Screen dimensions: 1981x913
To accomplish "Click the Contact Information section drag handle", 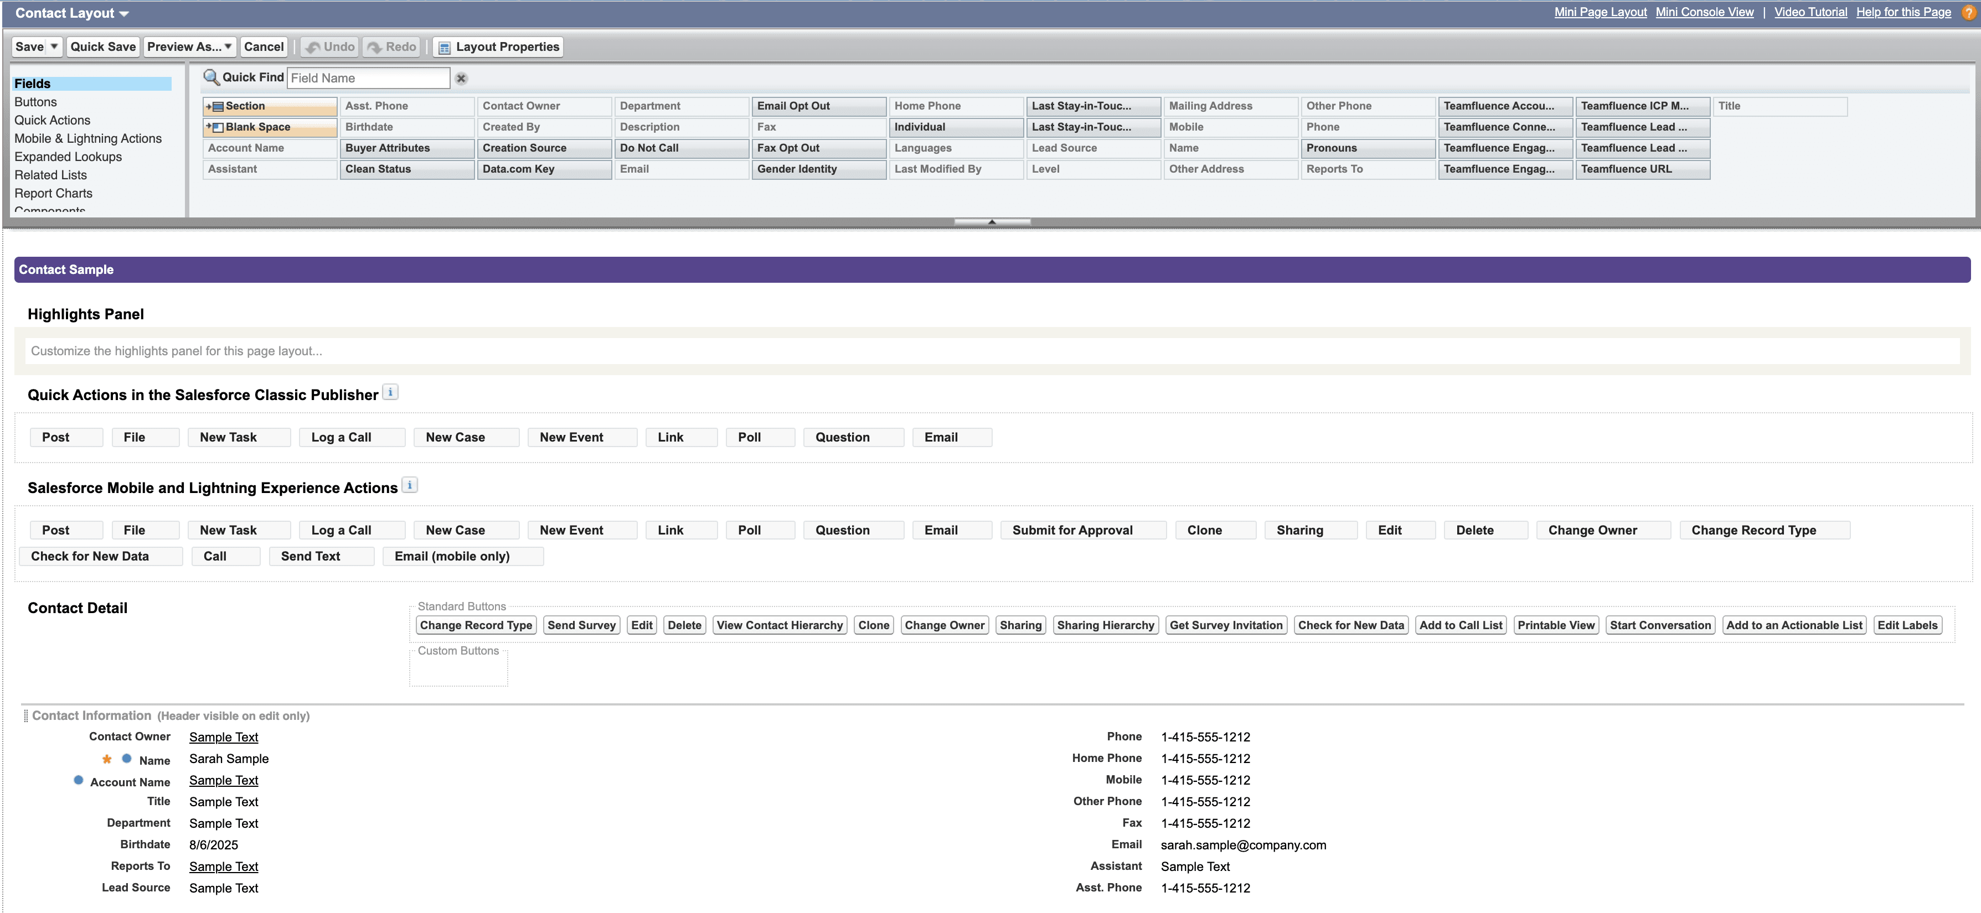I will tap(25, 715).
